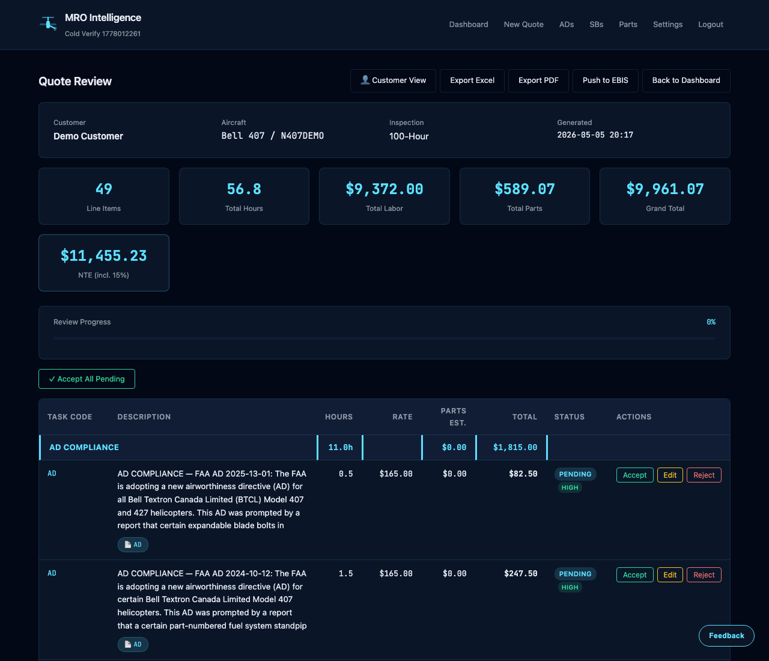Screen dimensions: 769x661
Task: Open the AD document badge for AD 2024-10-12
Action: coord(133,644)
